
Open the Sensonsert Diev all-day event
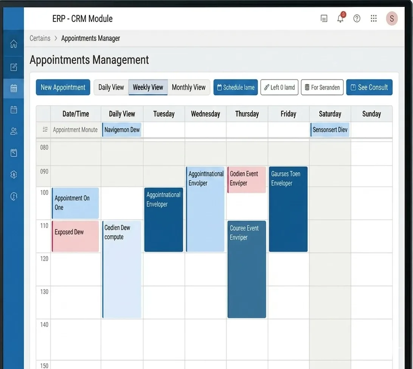coord(330,130)
